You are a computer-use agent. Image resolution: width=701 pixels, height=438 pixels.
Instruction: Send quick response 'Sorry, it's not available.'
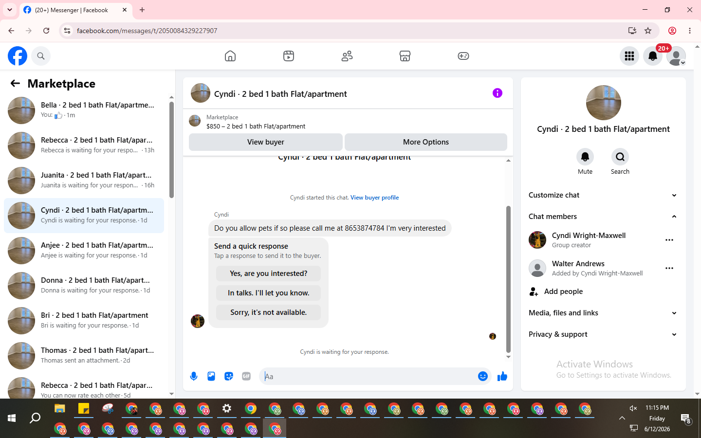point(269,312)
